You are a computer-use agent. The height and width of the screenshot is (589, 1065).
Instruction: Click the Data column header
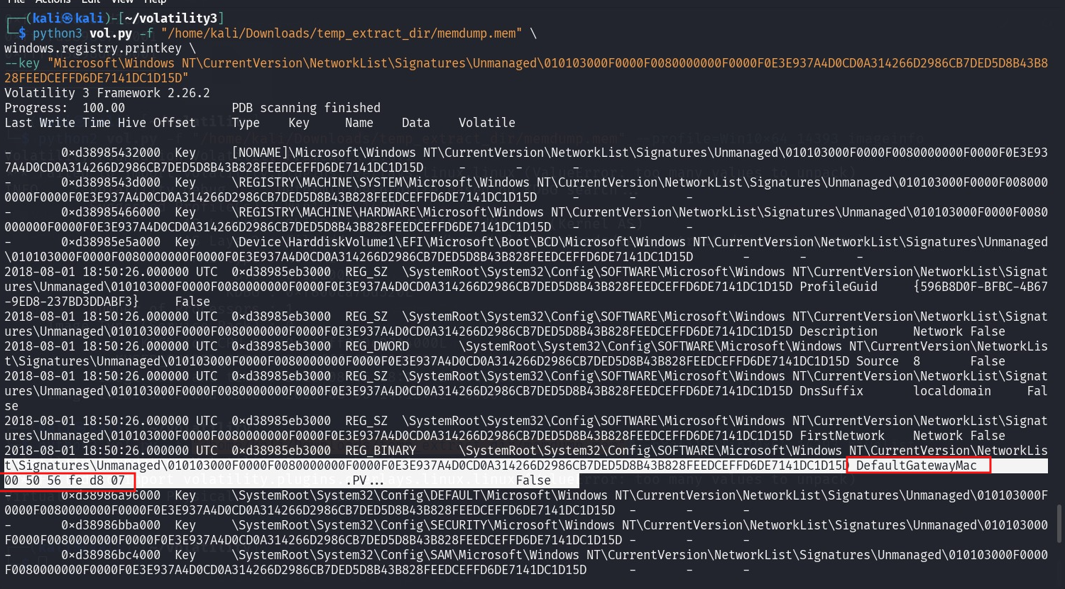pyautogui.click(x=416, y=123)
